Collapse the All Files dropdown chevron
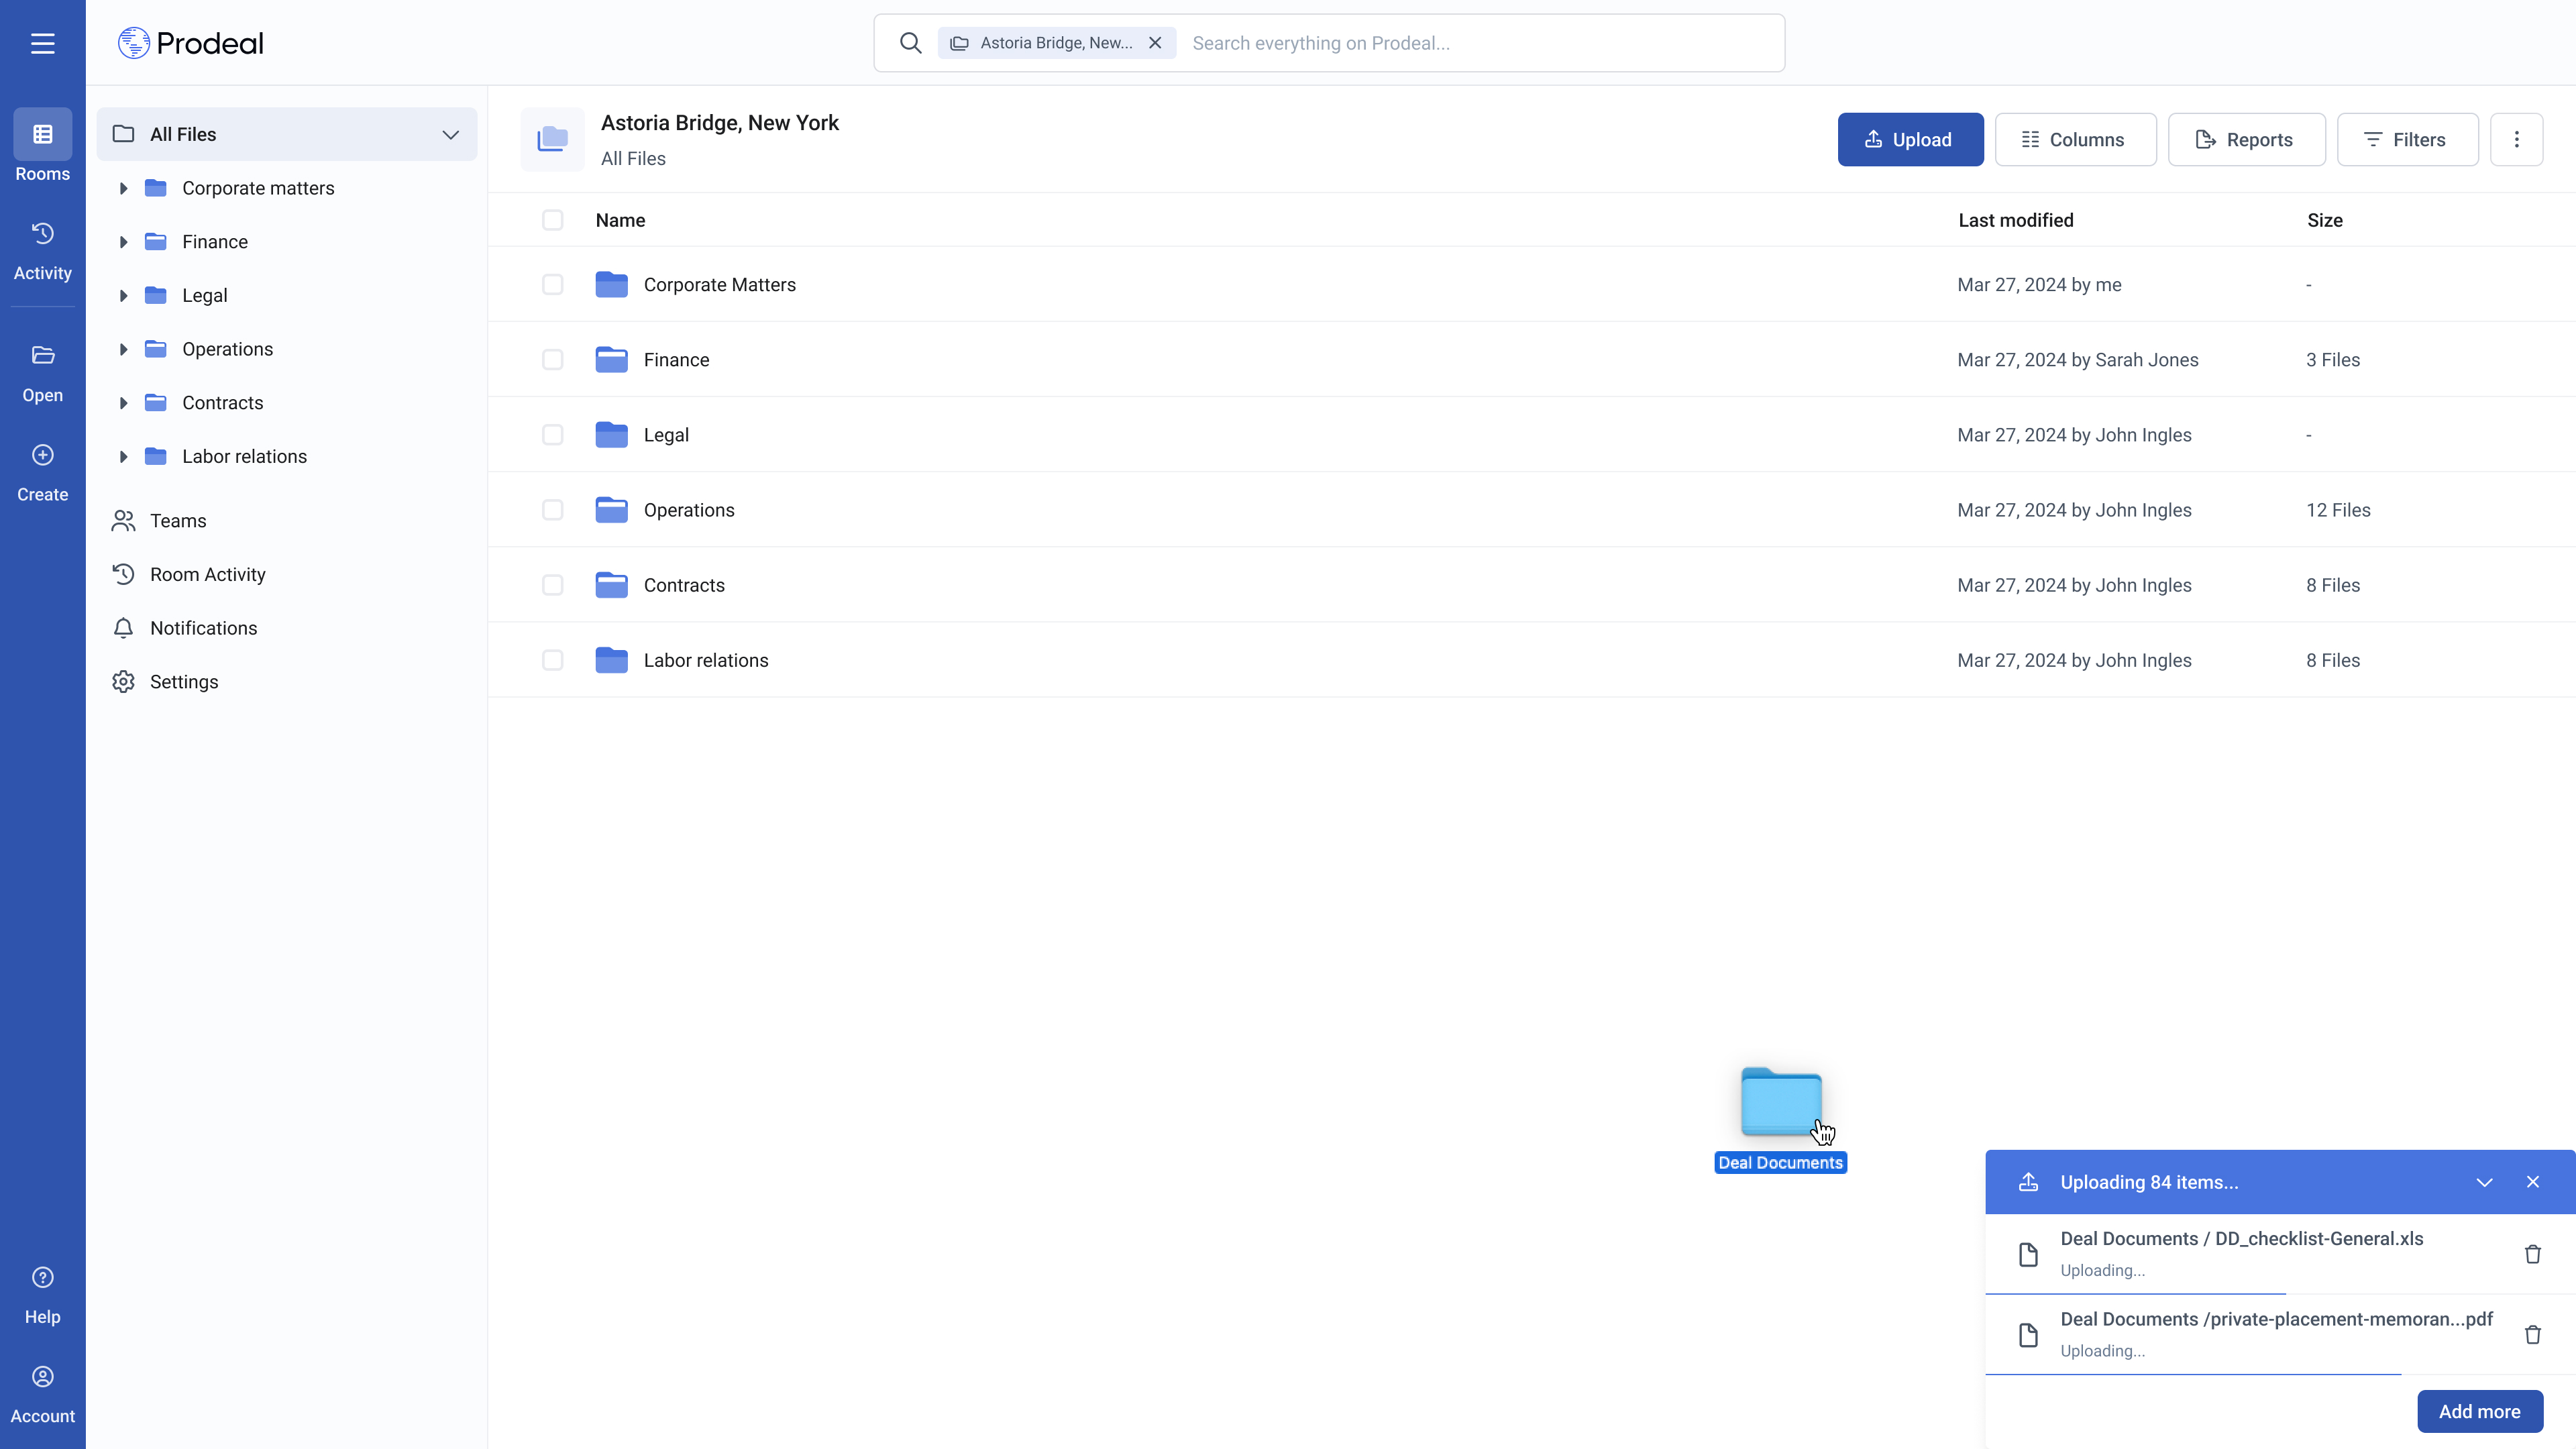Image resolution: width=2576 pixels, height=1449 pixels. 450,134
